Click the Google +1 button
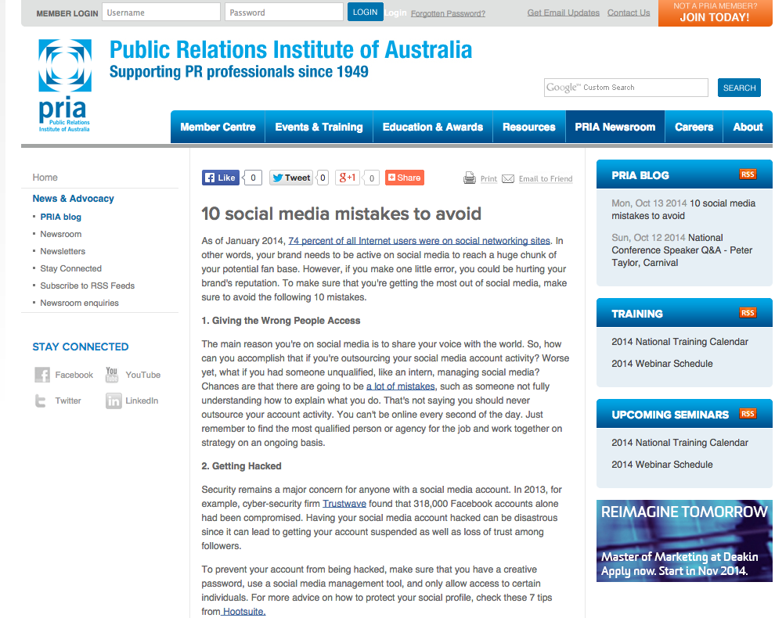 (348, 178)
